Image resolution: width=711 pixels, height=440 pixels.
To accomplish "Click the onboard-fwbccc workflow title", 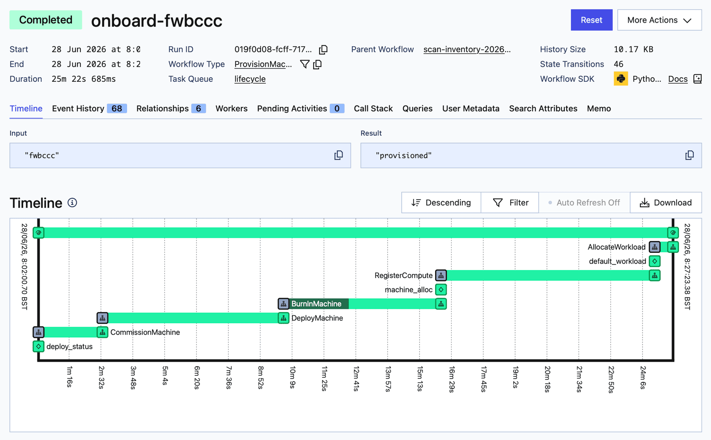I will pos(157,20).
